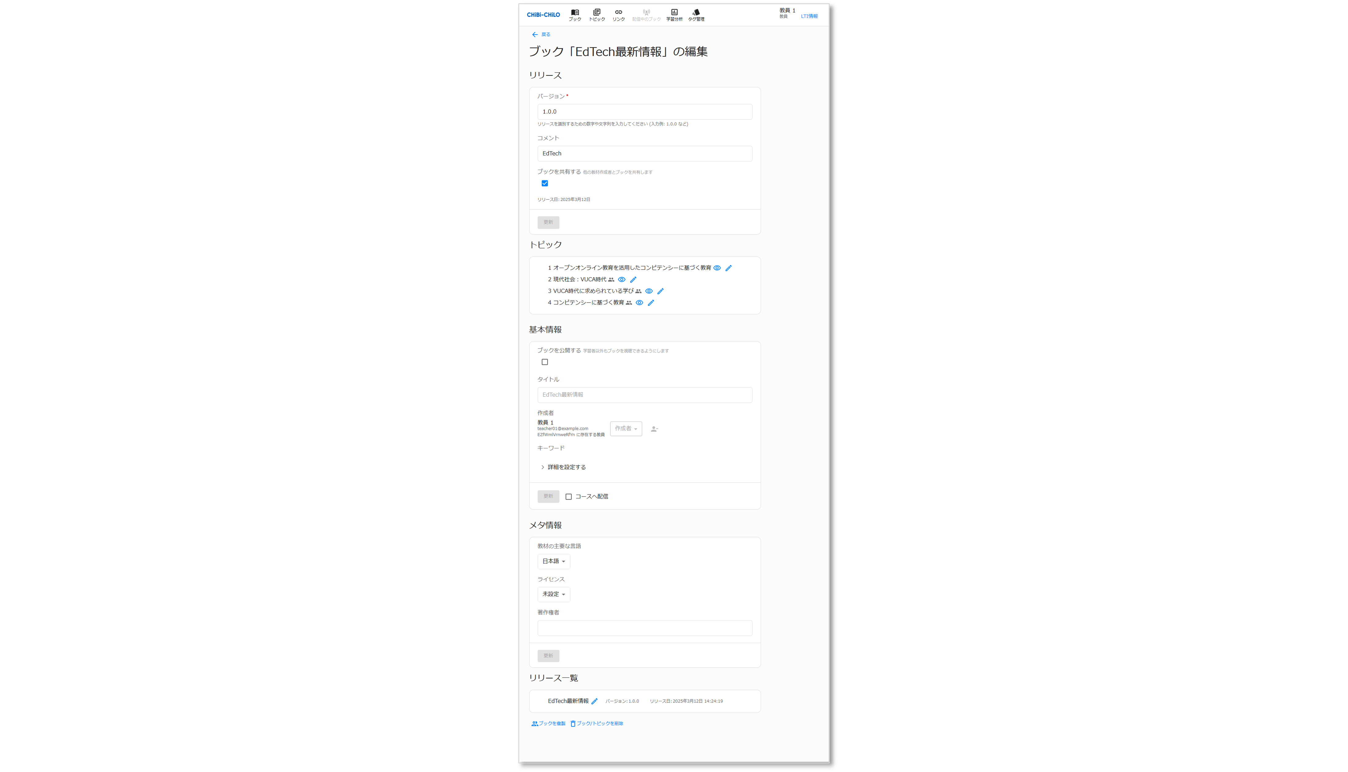The image size is (1348, 772).
Task: Preview topic 4 コンピテンシーに基づく教育 via its eye icon
Action: click(x=639, y=303)
